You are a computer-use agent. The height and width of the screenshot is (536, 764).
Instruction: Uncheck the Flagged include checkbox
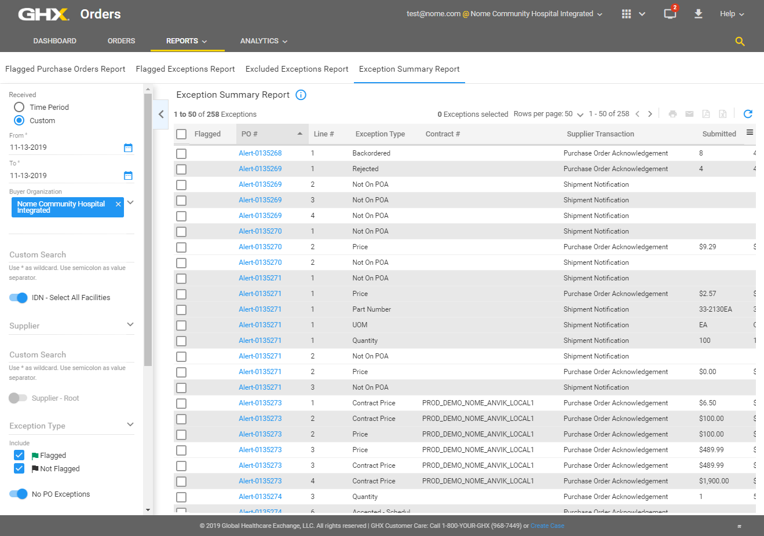point(19,455)
